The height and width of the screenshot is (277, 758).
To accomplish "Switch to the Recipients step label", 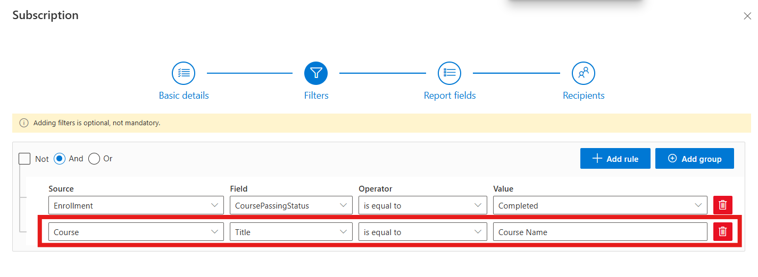I will click(x=584, y=96).
